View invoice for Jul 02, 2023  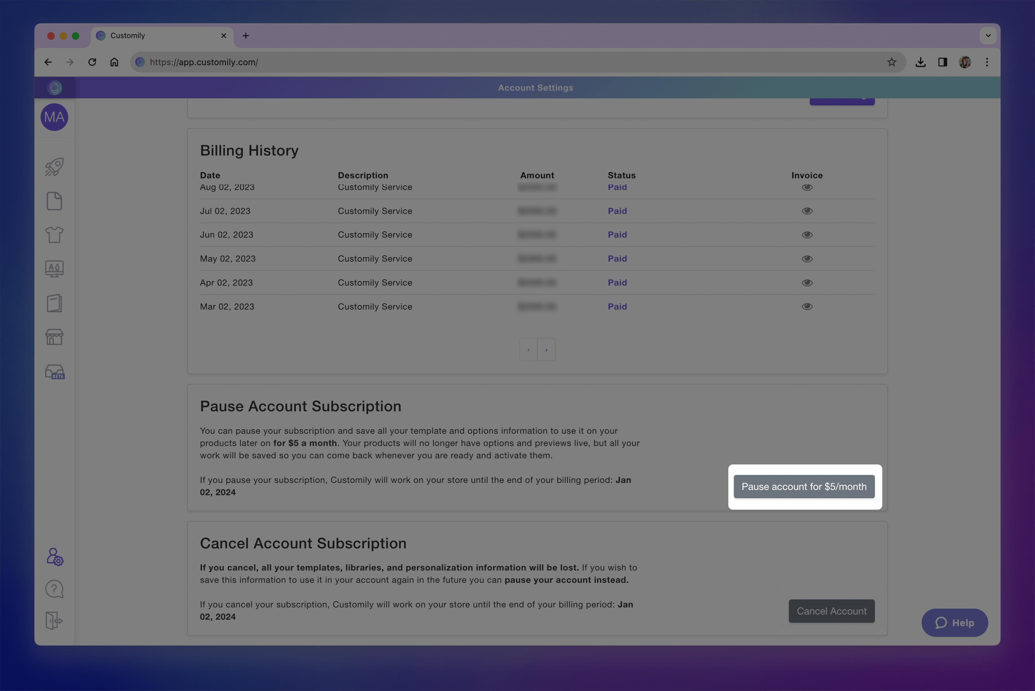point(807,211)
